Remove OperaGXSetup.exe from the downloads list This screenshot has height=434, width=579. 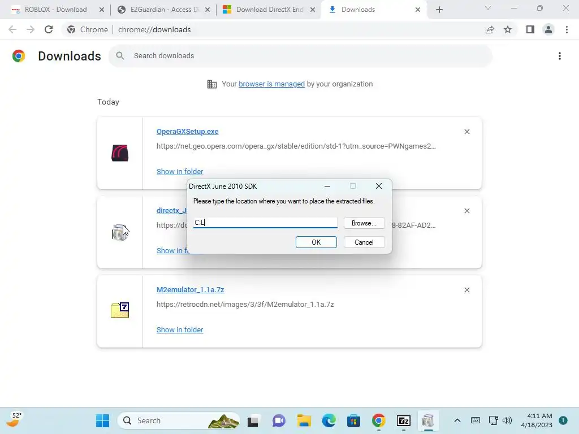tap(466, 132)
